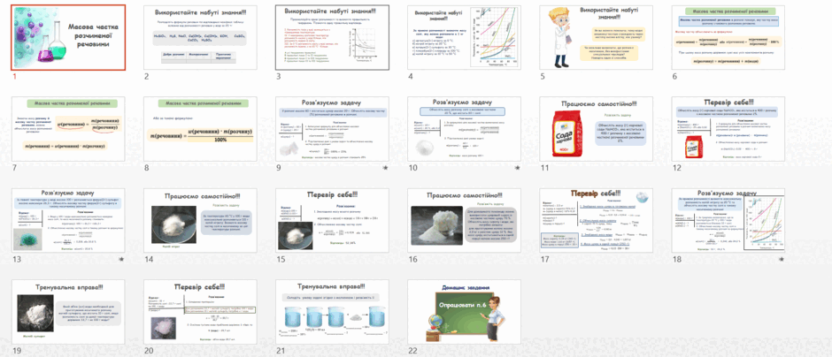Select slide 9 thumbnail "Розв'язуємо задачу"

332,129
